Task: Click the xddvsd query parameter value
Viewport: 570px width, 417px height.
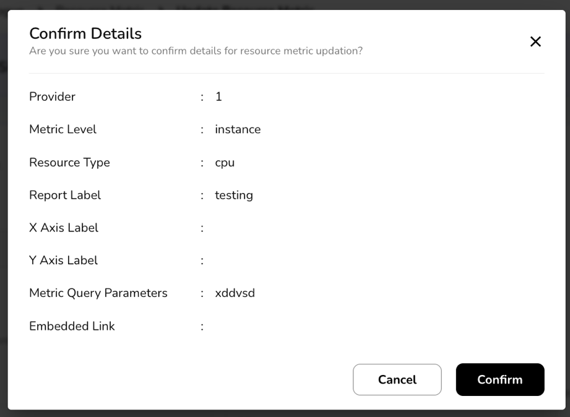Action: click(235, 293)
